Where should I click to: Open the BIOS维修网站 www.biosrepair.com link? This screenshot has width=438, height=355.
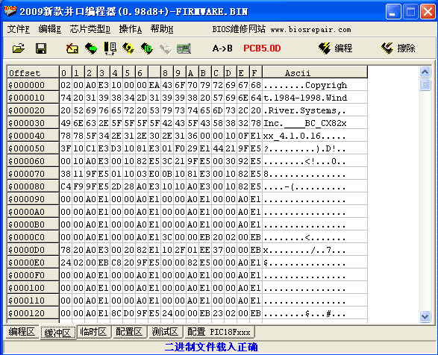coord(281,29)
